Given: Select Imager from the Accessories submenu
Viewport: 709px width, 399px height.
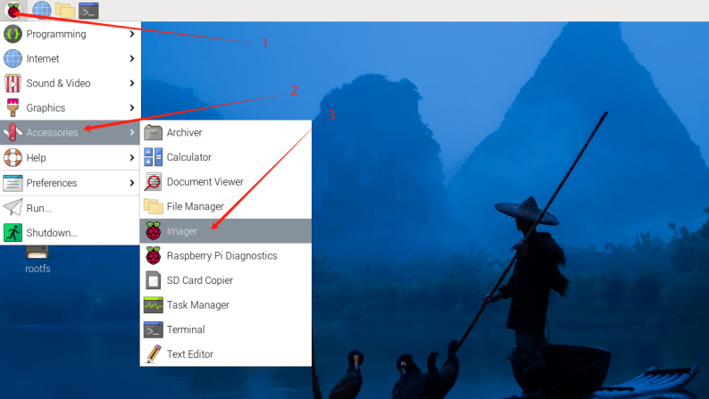Looking at the screenshot, I should 182,231.
